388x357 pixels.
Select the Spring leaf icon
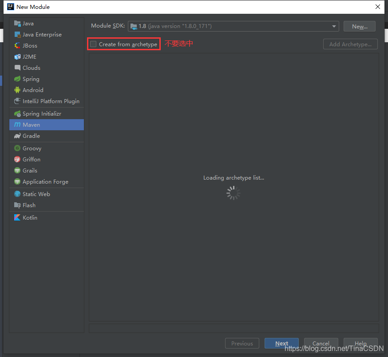point(17,79)
